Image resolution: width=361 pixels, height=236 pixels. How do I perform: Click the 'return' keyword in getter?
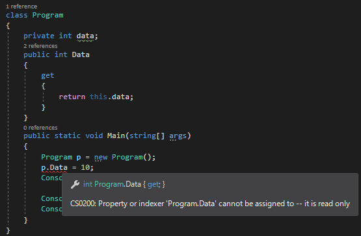coord(72,97)
